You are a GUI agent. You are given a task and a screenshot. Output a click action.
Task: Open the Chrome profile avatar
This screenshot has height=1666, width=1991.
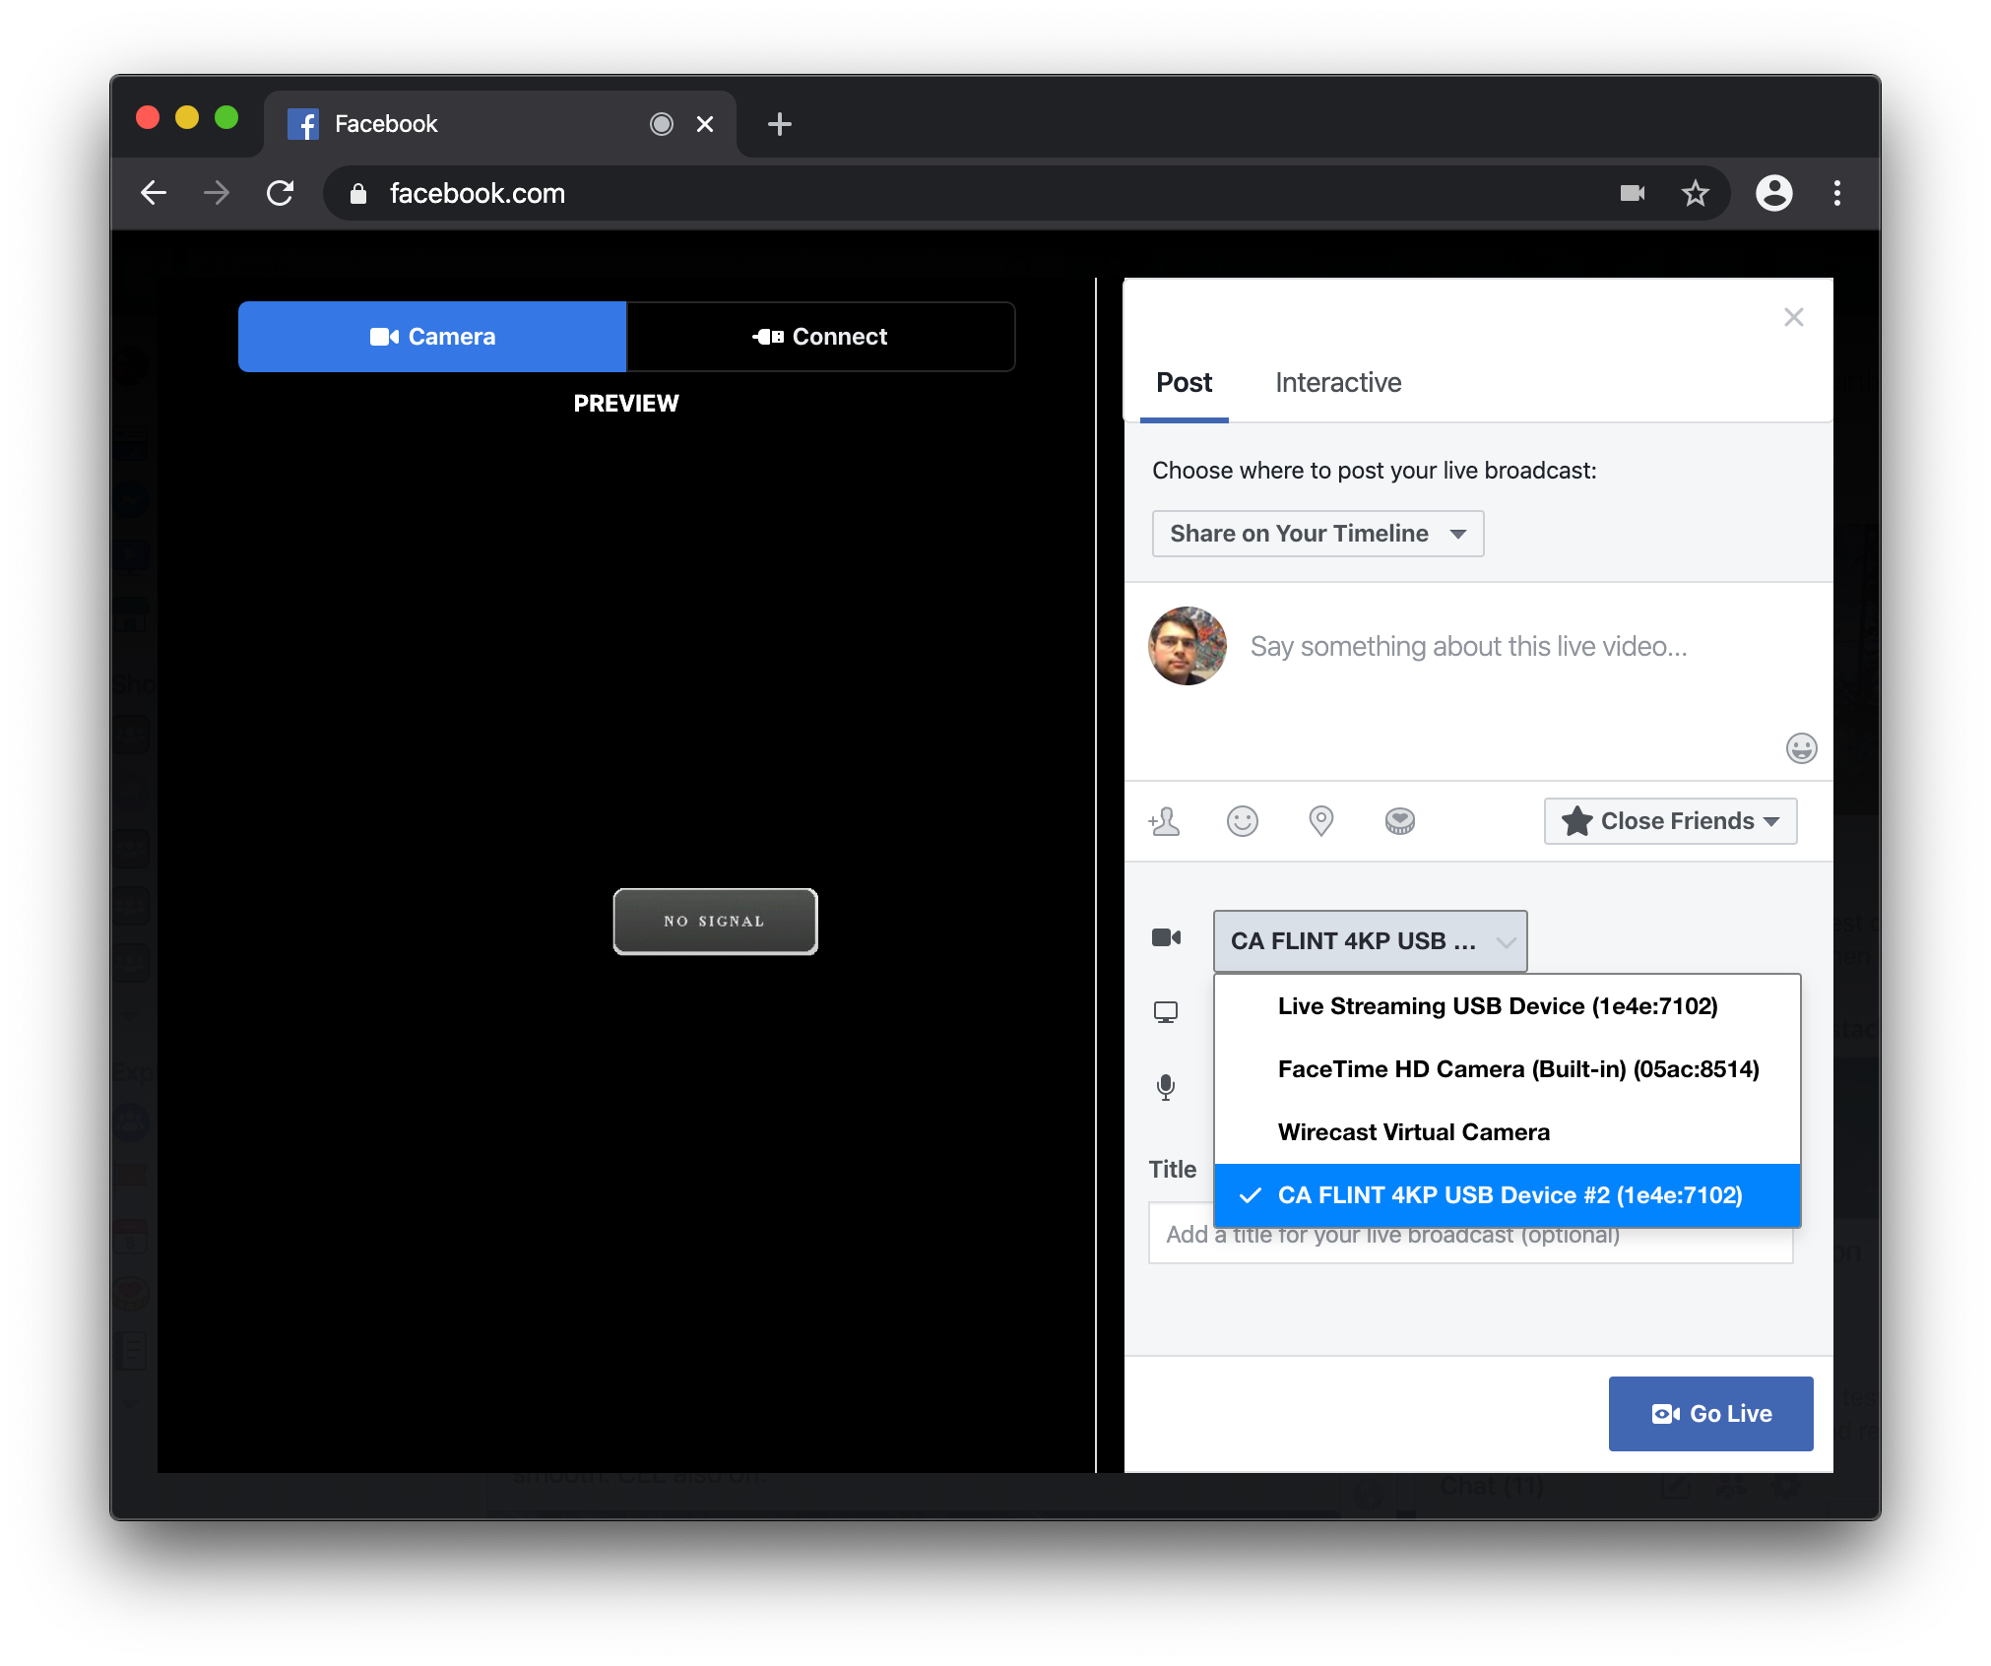point(1773,193)
